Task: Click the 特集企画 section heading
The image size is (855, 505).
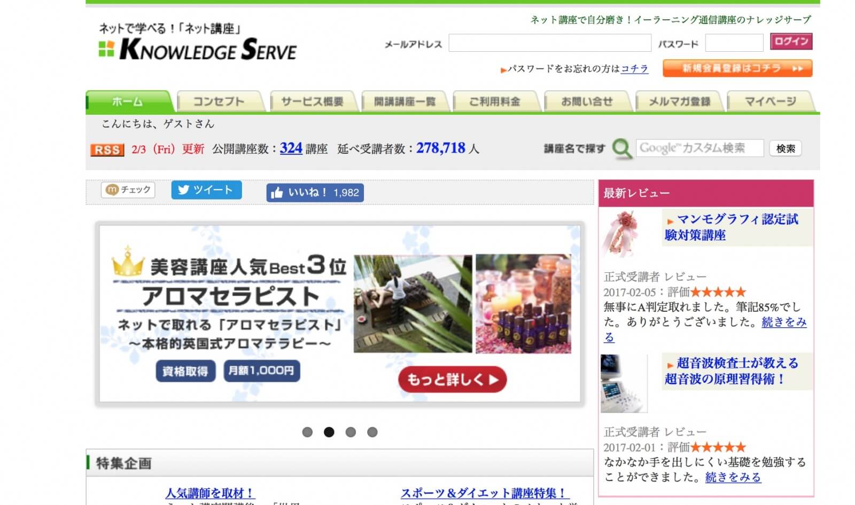Action: (x=123, y=463)
